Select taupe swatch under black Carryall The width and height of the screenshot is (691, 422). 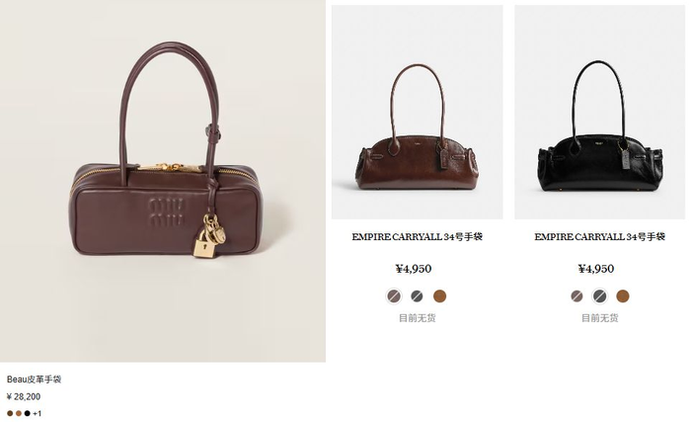(x=576, y=296)
